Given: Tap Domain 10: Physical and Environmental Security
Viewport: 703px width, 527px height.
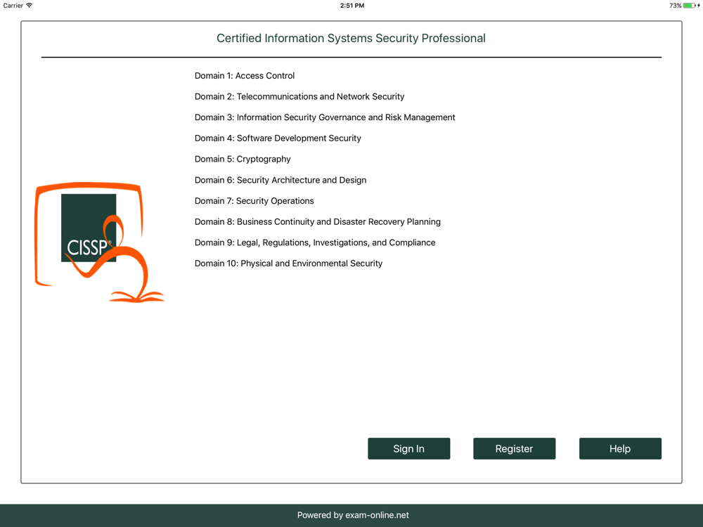Looking at the screenshot, I should 288,263.
